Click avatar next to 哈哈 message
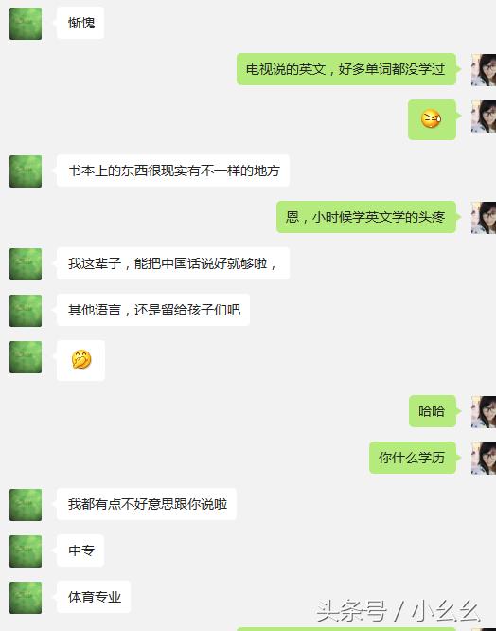This screenshot has height=631, width=496. click(484, 411)
